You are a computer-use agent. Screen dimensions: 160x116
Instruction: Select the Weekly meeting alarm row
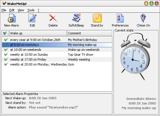point(57,59)
